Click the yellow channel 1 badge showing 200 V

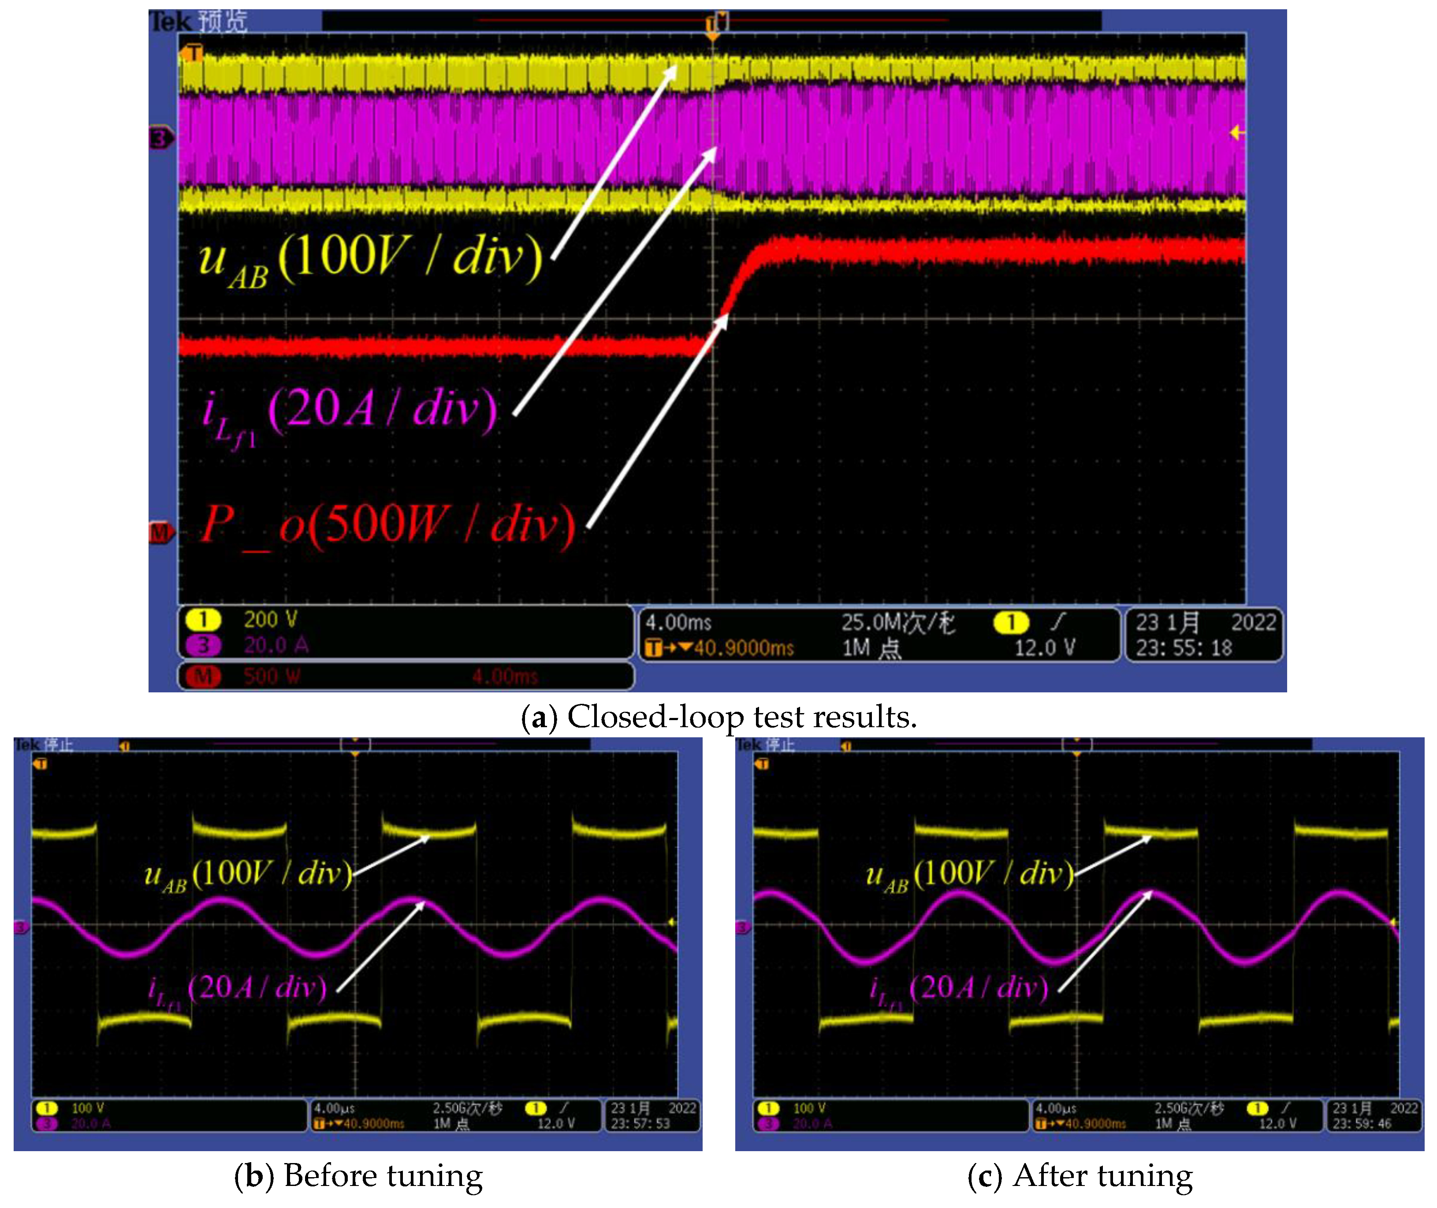203,621
